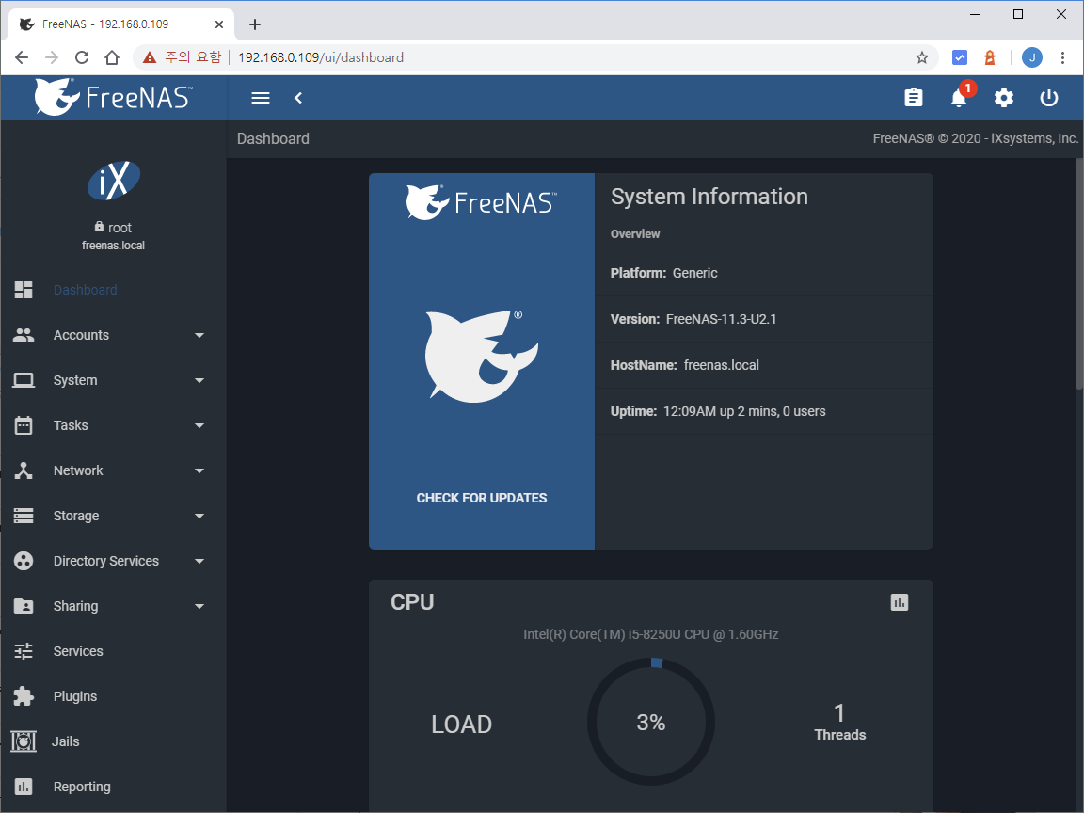Viewport: 1084px width, 813px height.
Task: Click the CPU load 3% gauge
Action: click(x=650, y=723)
